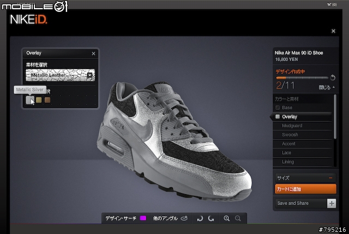Select the Lining part option
This screenshot has width=349, height=234.
click(303, 162)
